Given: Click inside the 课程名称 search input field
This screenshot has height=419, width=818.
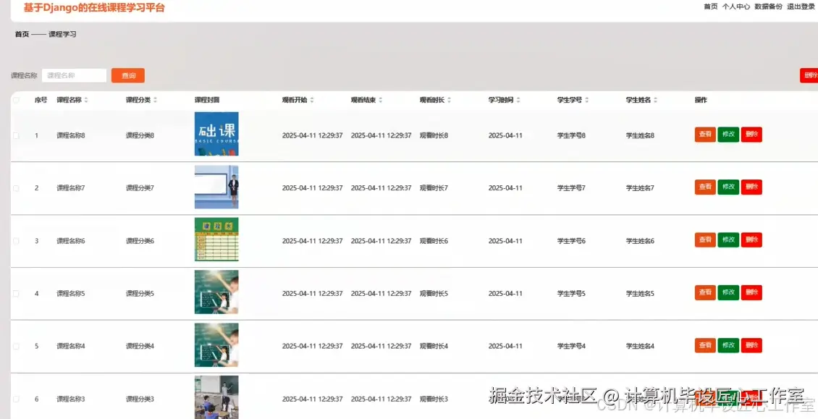Looking at the screenshot, I should 73,75.
